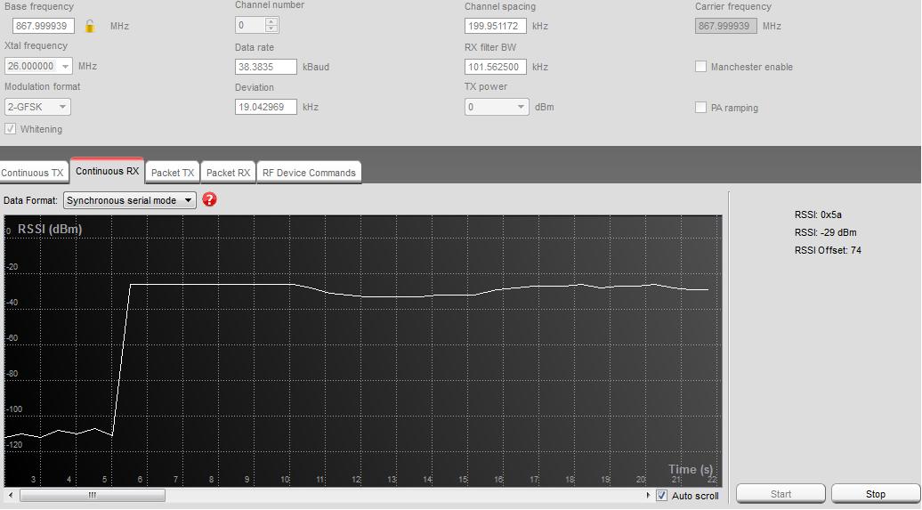922x510 pixels.
Task: Click the horizontal scrollbar thumb under graph
Action: tap(93, 495)
